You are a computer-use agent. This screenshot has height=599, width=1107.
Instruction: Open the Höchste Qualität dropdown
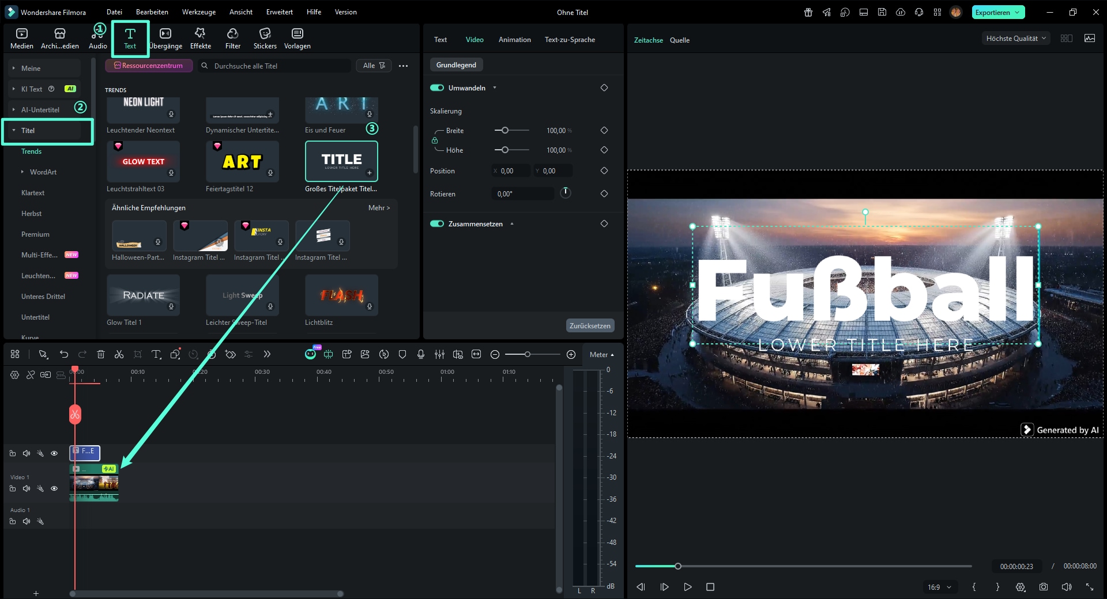[1016, 39]
